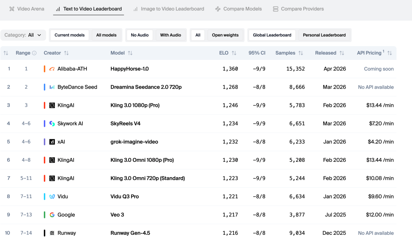
Task: Sort by Released date arrows
Action: coord(342,53)
